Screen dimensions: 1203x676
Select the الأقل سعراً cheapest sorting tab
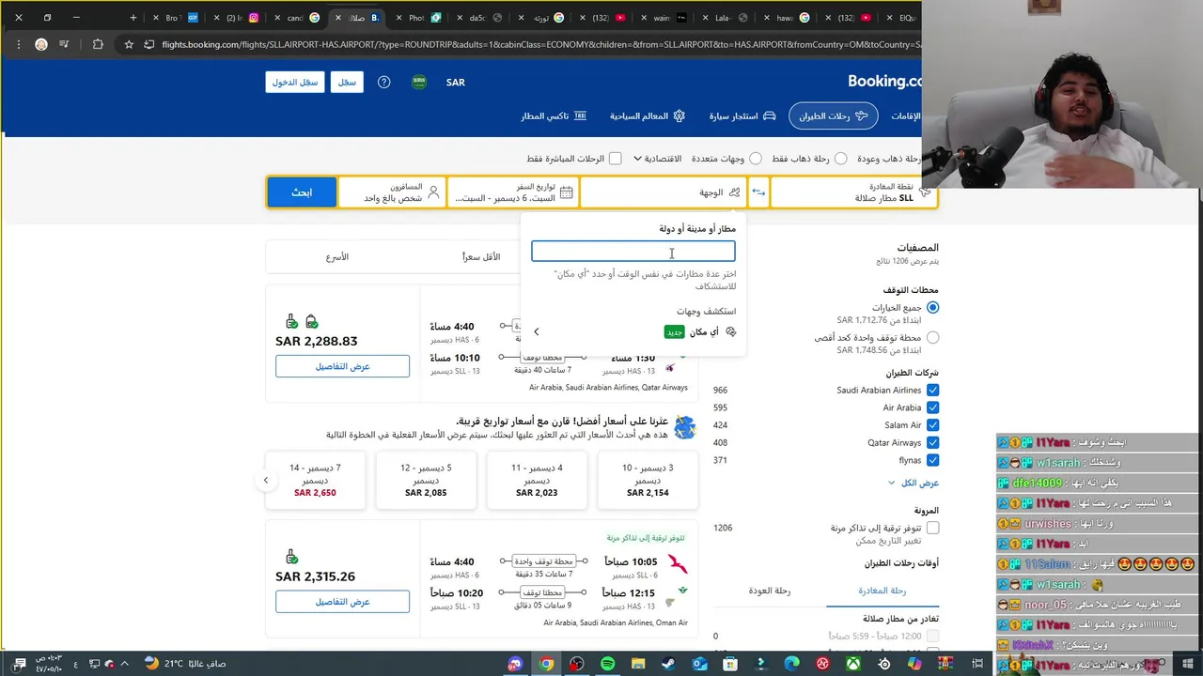(481, 256)
